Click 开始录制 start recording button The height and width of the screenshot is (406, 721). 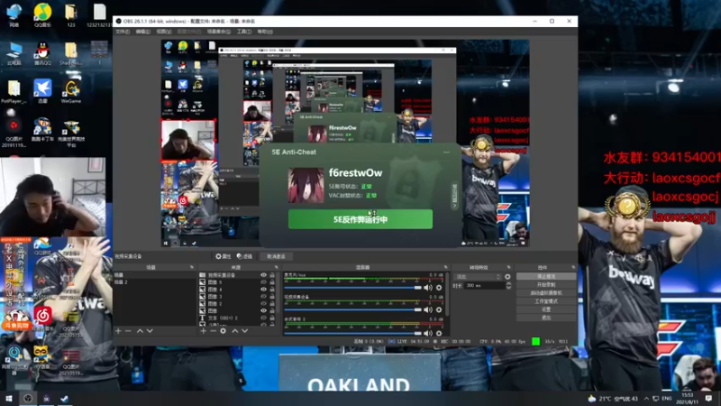pyautogui.click(x=546, y=284)
